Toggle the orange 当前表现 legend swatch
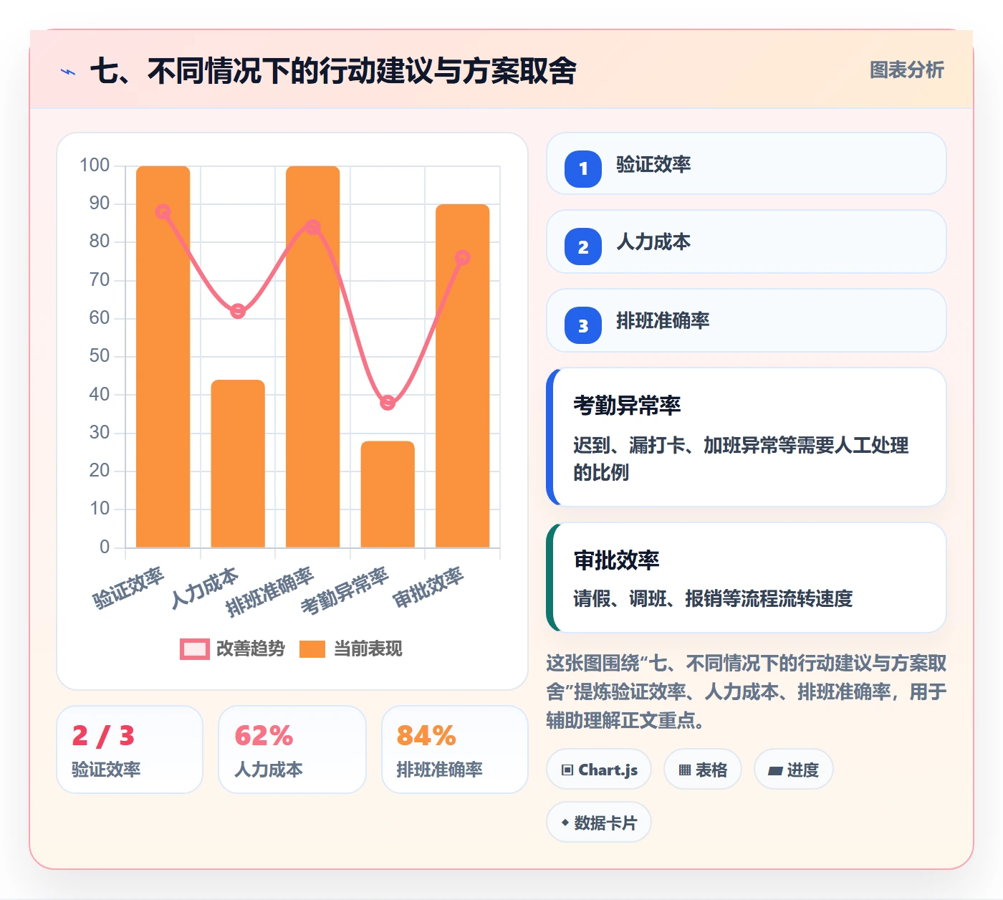This screenshot has width=1003, height=900. 312,648
